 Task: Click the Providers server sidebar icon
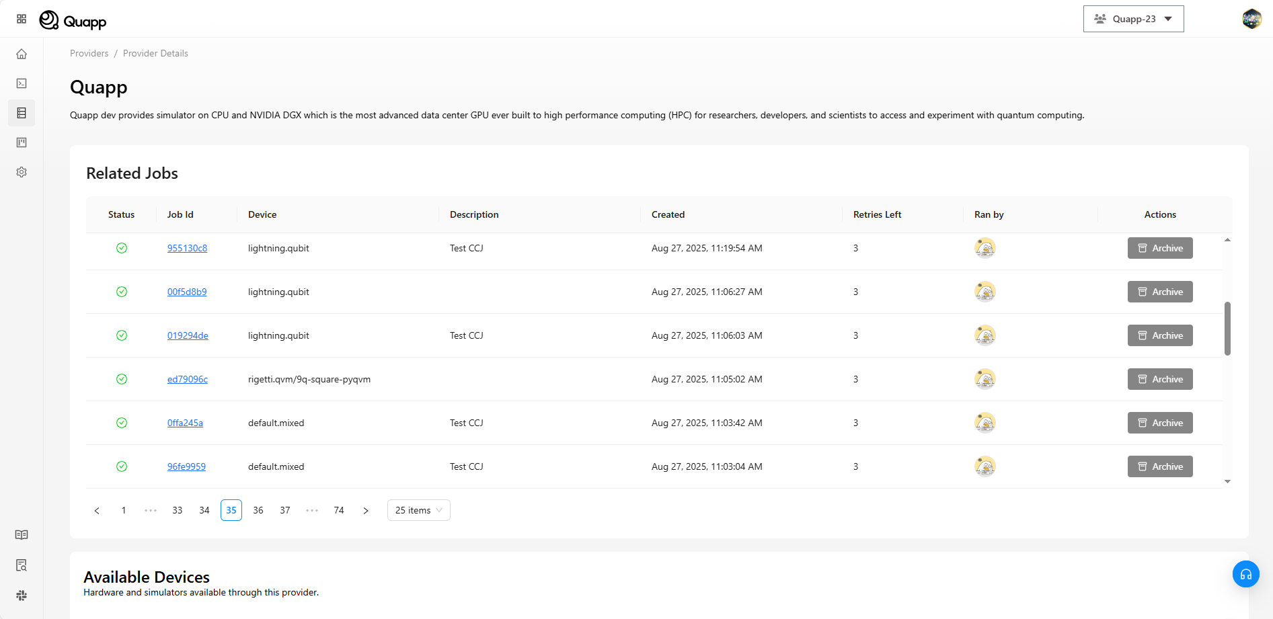[x=22, y=113]
